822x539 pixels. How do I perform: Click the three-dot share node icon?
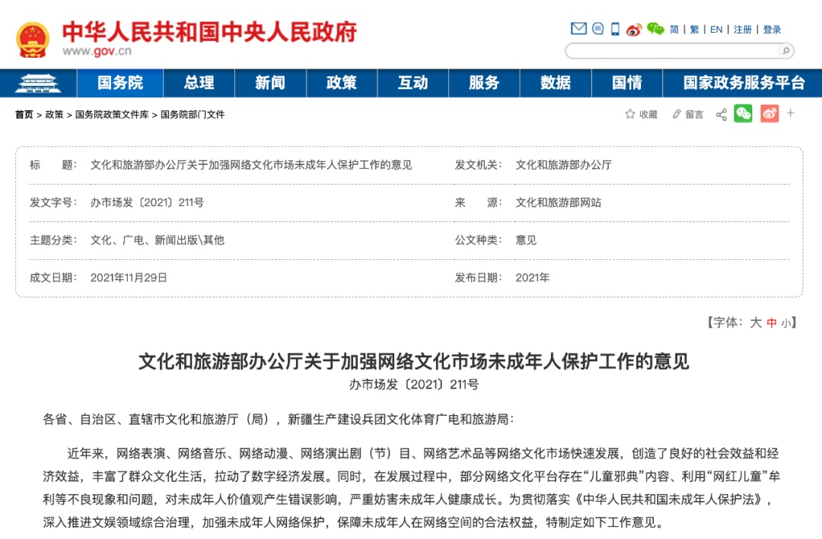(721, 114)
